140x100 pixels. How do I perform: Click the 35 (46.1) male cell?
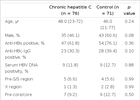70,36
